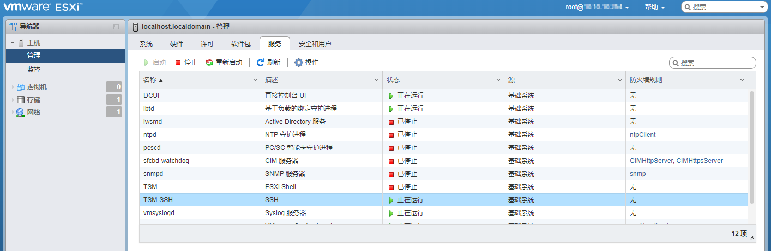Click the services table vertical scrollbar
The width and height of the screenshot is (771, 251).
tap(752, 147)
